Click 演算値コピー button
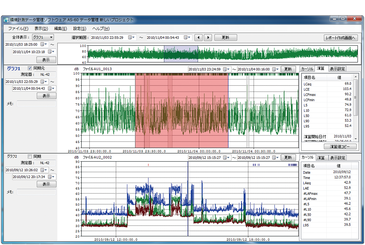Screen dimensions: 365x245 340,147
